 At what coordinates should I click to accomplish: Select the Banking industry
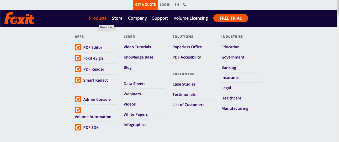point(229,67)
